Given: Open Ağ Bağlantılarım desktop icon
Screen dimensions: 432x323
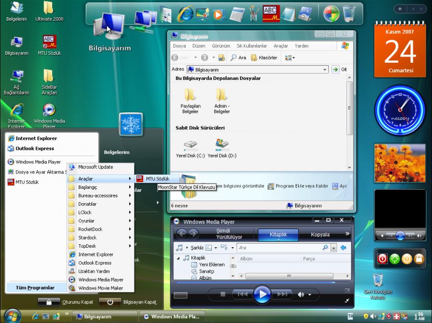Looking at the screenshot, I should pos(16,82).
